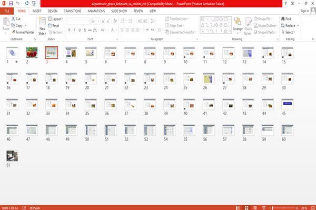Open the FILE tab

pyautogui.click(x=7, y=11)
